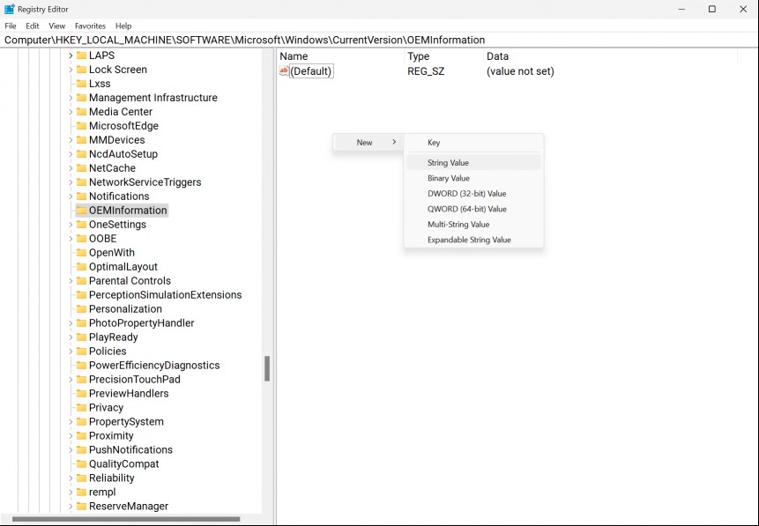Click the QualityCompat folder icon
The width and height of the screenshot is (759, 526).
(x=81, y=463)
